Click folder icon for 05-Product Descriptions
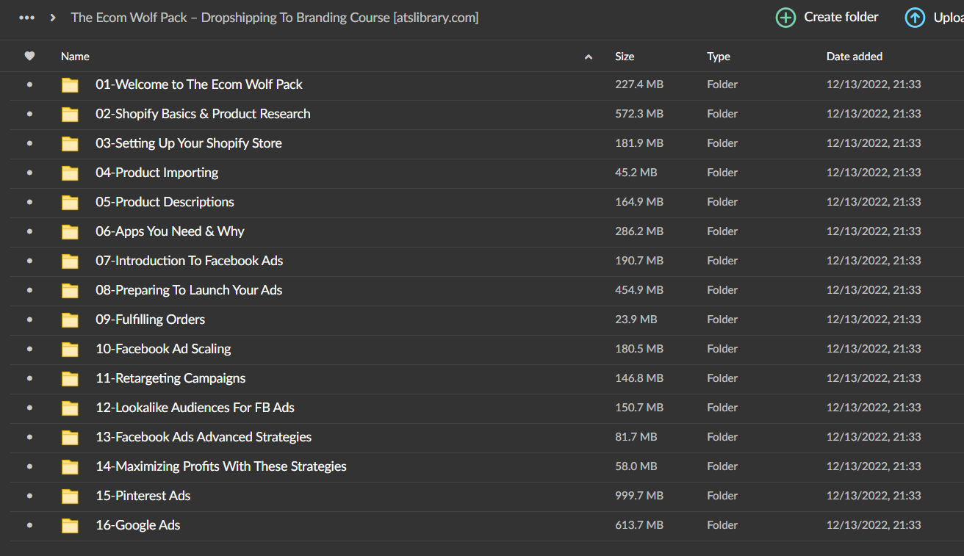The image size is (964, 556). click(x=70, y=203)
